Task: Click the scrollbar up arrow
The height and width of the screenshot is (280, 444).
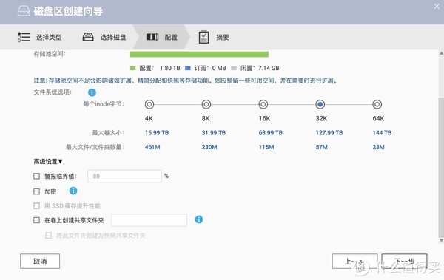Action: [x=441, y=53]
